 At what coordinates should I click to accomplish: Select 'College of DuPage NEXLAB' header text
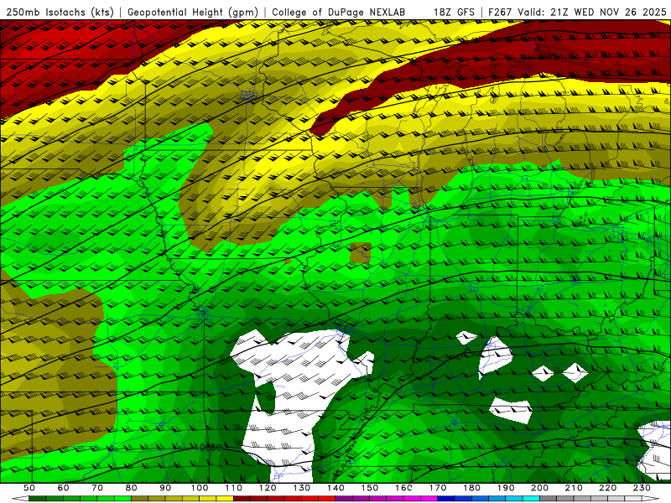pos(338,13)
